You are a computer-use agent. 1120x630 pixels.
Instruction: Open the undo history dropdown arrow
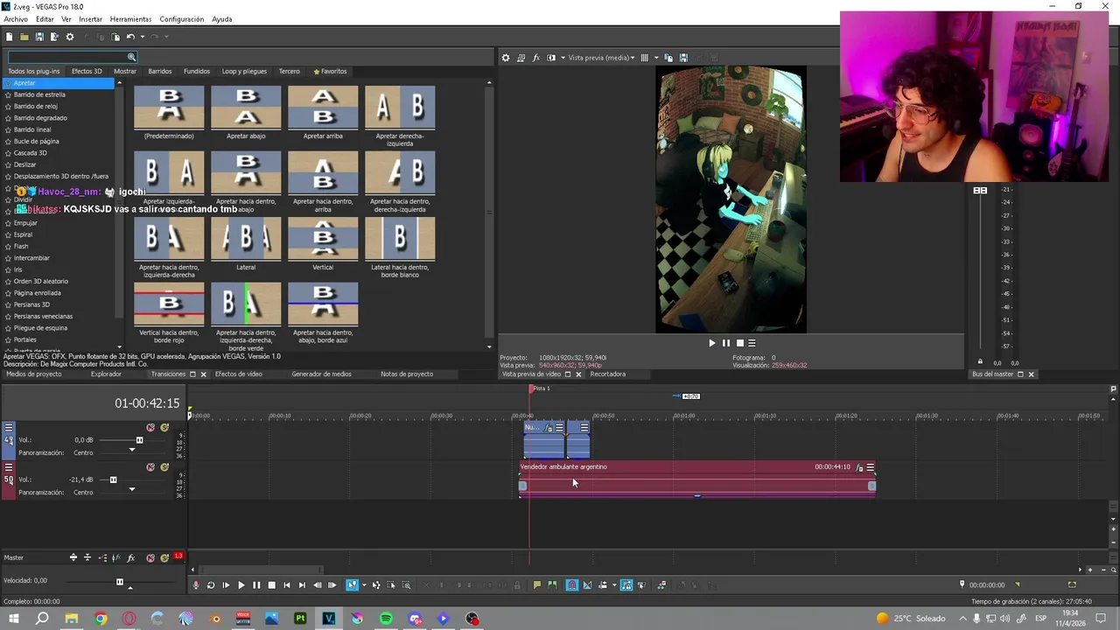coord(142,37)
